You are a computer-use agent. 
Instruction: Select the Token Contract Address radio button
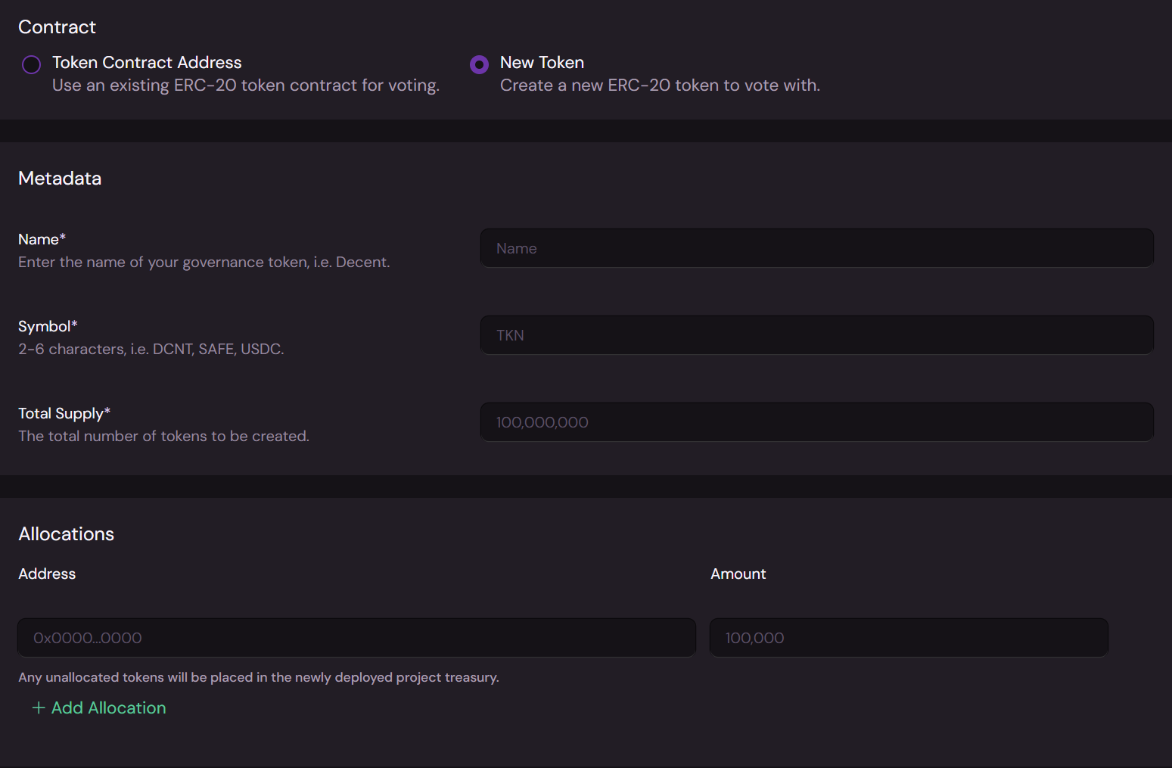[x=31, y=65]
